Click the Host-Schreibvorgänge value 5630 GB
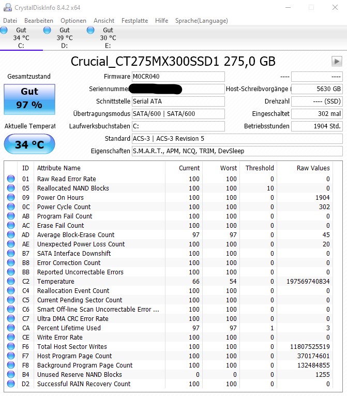The image size is (347, 396). (317, 89)
